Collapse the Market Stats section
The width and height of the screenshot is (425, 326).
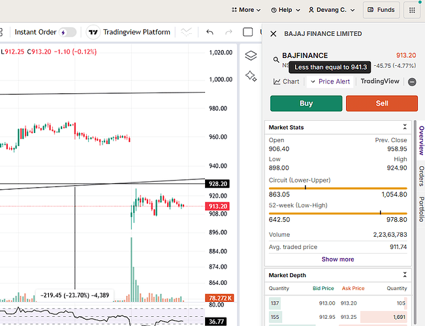tap(405, 127)
